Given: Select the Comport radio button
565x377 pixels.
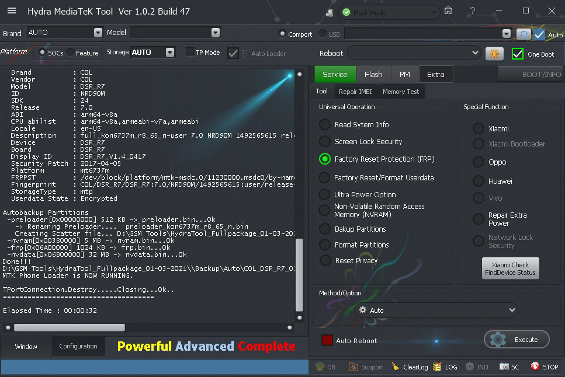Looking at the screenshot, I should coord(283,34).
